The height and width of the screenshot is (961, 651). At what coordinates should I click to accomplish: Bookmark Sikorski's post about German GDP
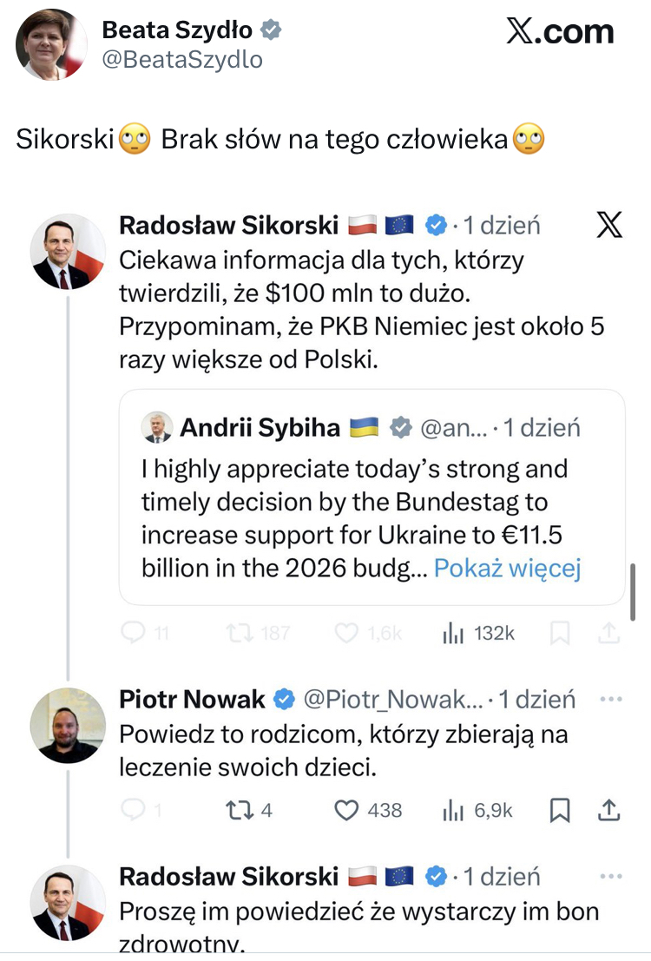click(561, 634)
